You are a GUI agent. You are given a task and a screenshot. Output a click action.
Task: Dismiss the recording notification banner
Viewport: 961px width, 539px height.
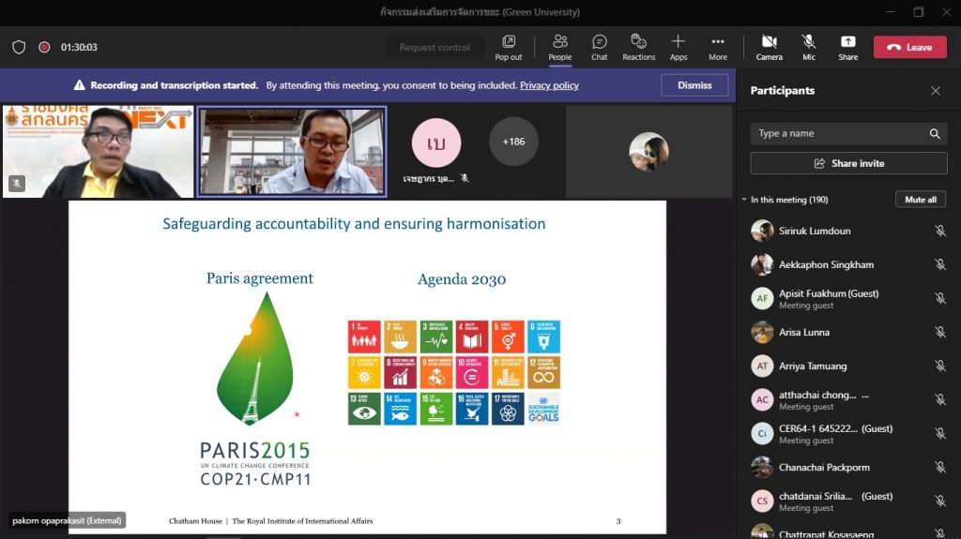click(694, 85)
